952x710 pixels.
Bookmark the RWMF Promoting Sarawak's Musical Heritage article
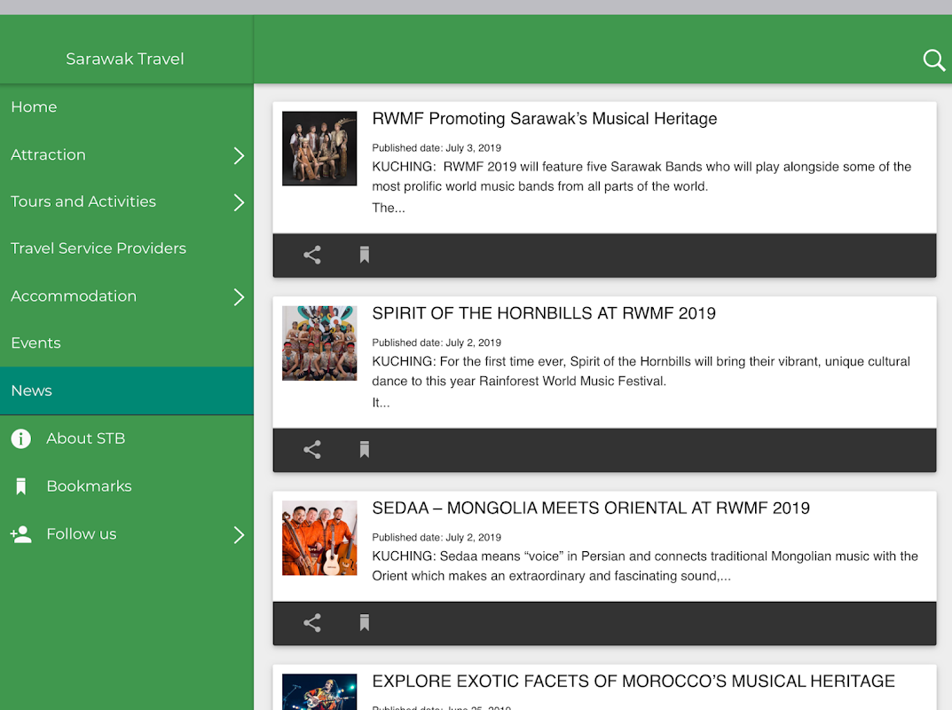coord(365,255)
